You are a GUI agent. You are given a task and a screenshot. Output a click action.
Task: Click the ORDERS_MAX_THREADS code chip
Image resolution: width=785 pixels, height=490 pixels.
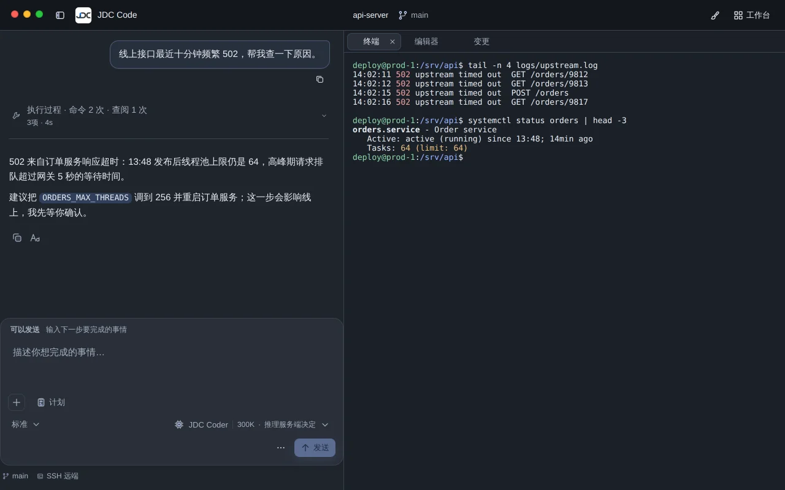pyautogui.click(x=85, y=198)
